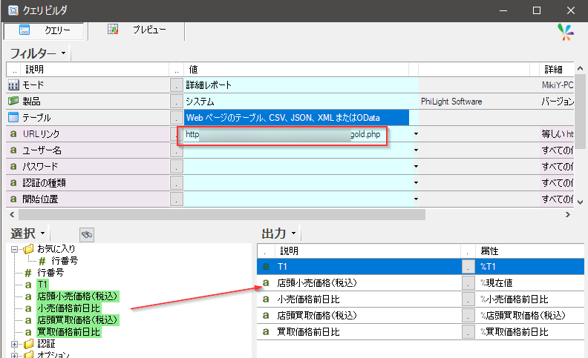Viewport: 588px width, 358px height.
Task: Click the dot button in テーブル row
Action: click(x=176, y=118)
